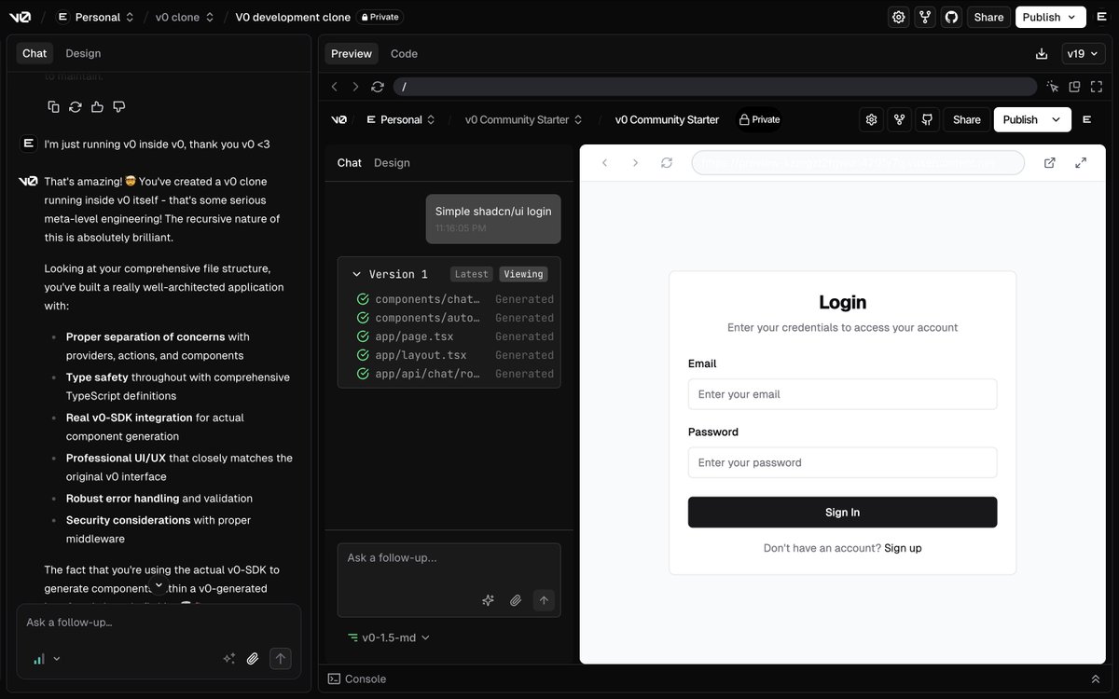The height and width of the screenshot is (699, 1119).
Task: Download the project with the download icon
Action: click(1042, 54)
